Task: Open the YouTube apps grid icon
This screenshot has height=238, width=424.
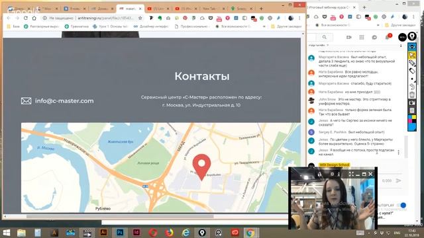Action: tap(362, 37)
